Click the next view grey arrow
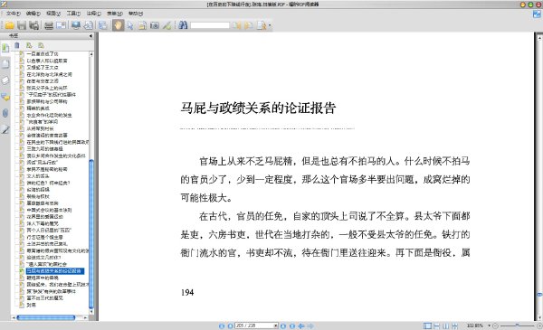The height and width of the screenshot is (330, 543). coord(310,325)
